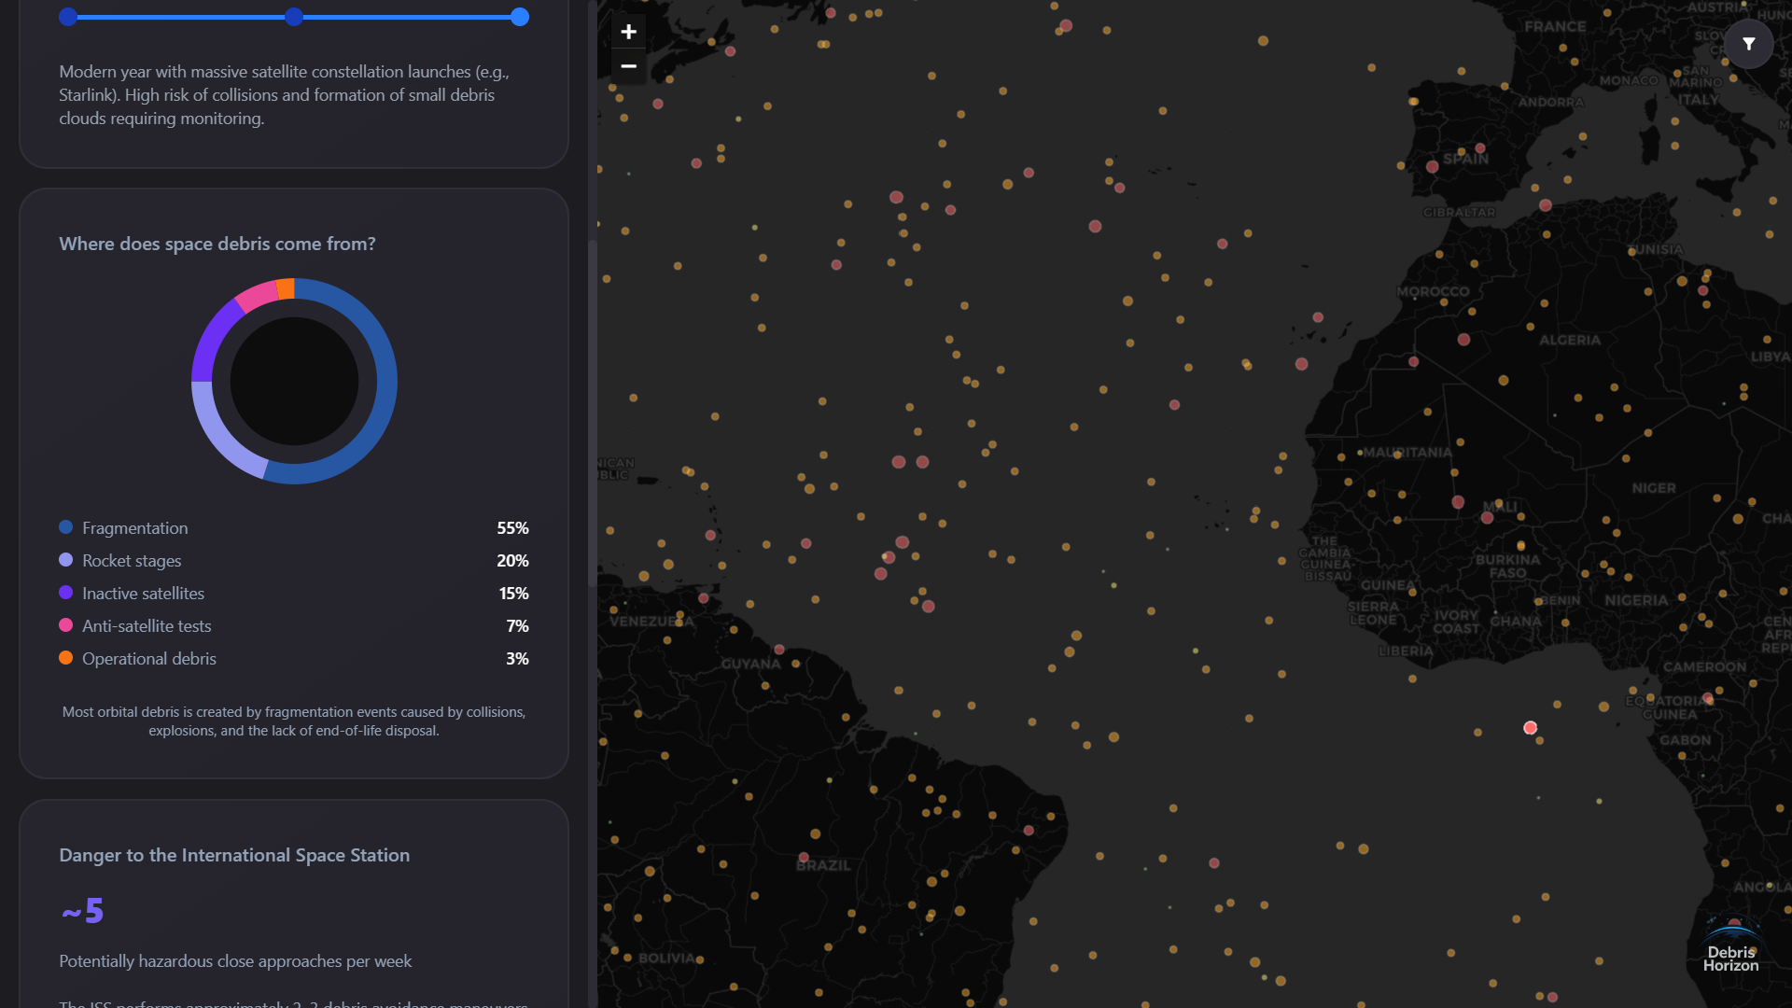The image size is (1792, 1008).
Task: Select the middle point on the timeline slider
Action: [294, 17]
